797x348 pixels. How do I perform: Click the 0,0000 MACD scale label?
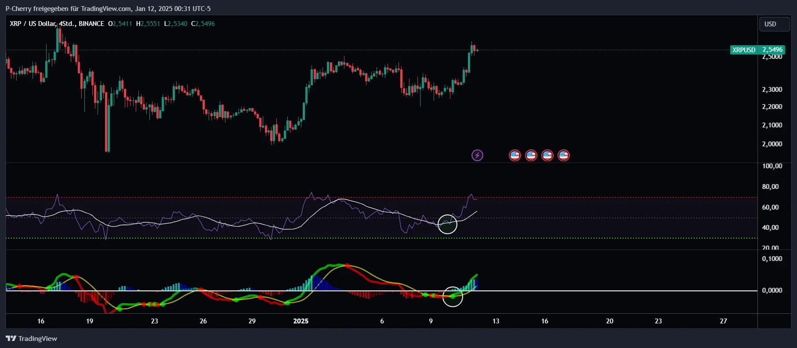(772, 290)
